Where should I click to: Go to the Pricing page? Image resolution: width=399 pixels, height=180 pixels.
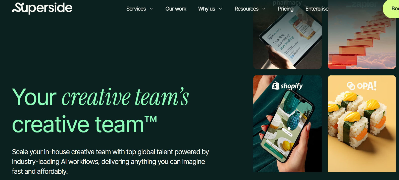pos(286,9)
